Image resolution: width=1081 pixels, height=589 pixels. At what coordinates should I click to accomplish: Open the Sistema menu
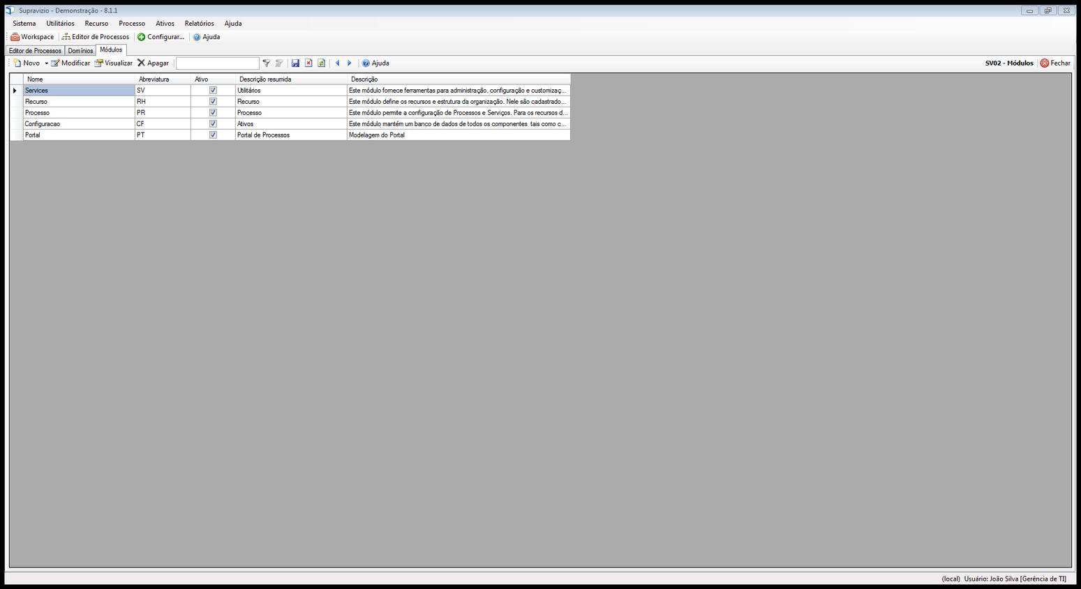pos(24,23)
